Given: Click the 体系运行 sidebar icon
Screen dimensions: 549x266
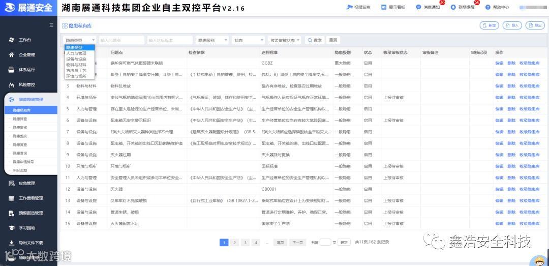Looking at the screenshot, I should [11, 69].
